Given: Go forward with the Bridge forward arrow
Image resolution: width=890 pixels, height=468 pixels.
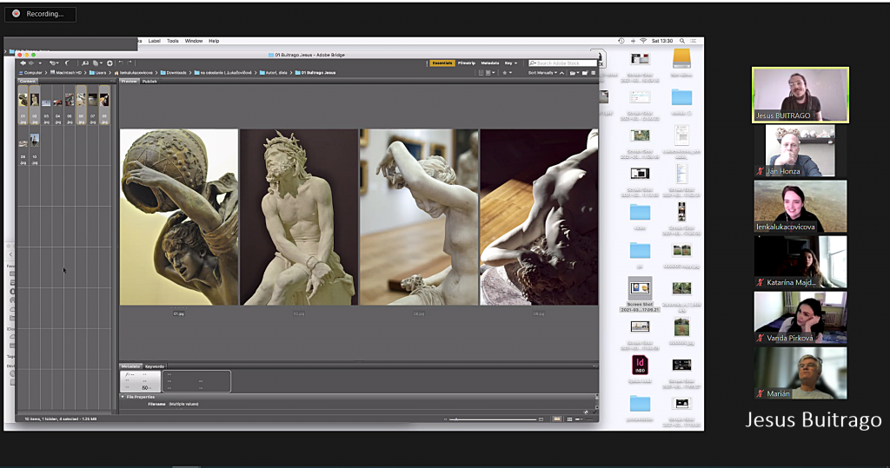Looking at the screenshot, I should tap(31, 63).
